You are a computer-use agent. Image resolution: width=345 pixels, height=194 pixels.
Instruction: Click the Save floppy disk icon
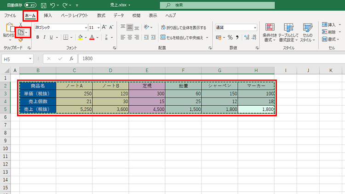[43, 6]
